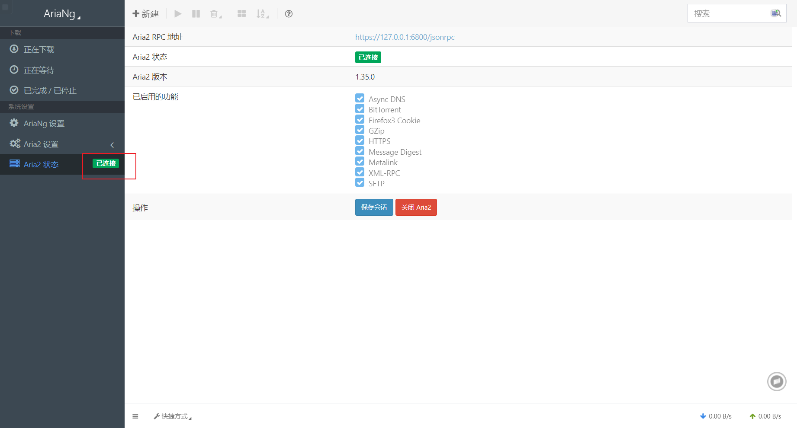797x428 pixels.
Task: Expand the Aria2 设置 submenu
Action: point(62,144)
